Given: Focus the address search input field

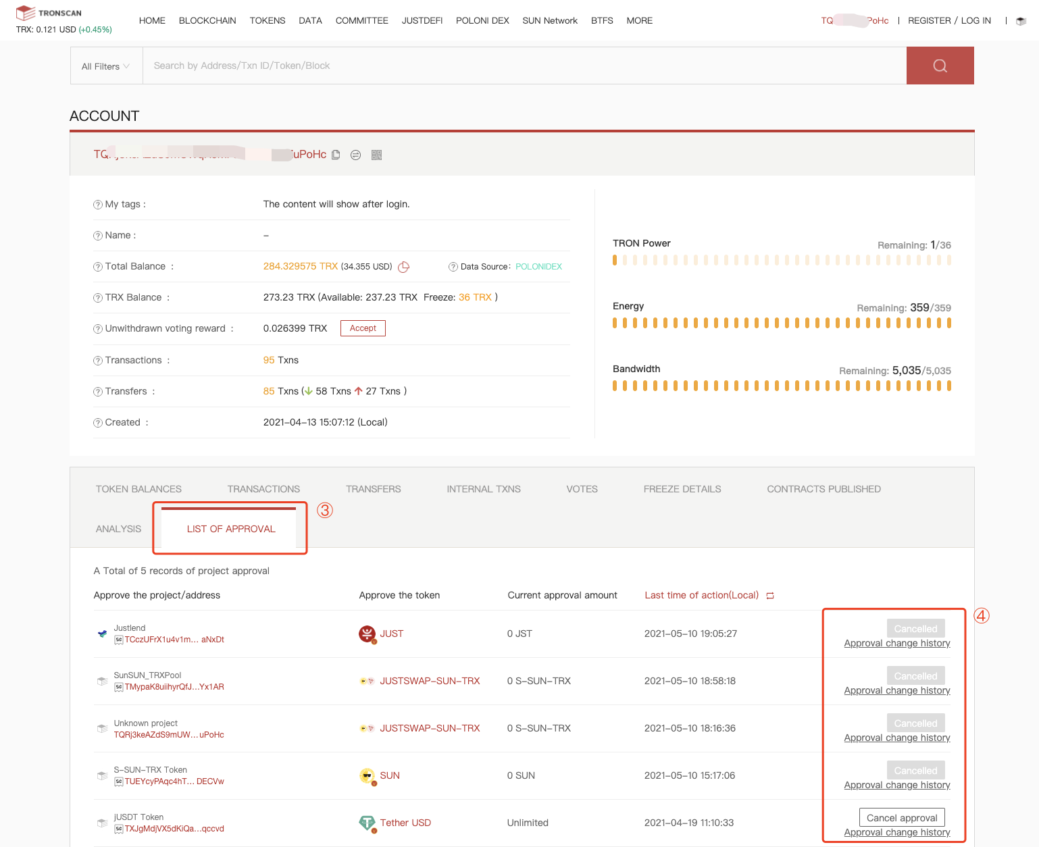Looking at the screenshot, I should coord(525,66).
